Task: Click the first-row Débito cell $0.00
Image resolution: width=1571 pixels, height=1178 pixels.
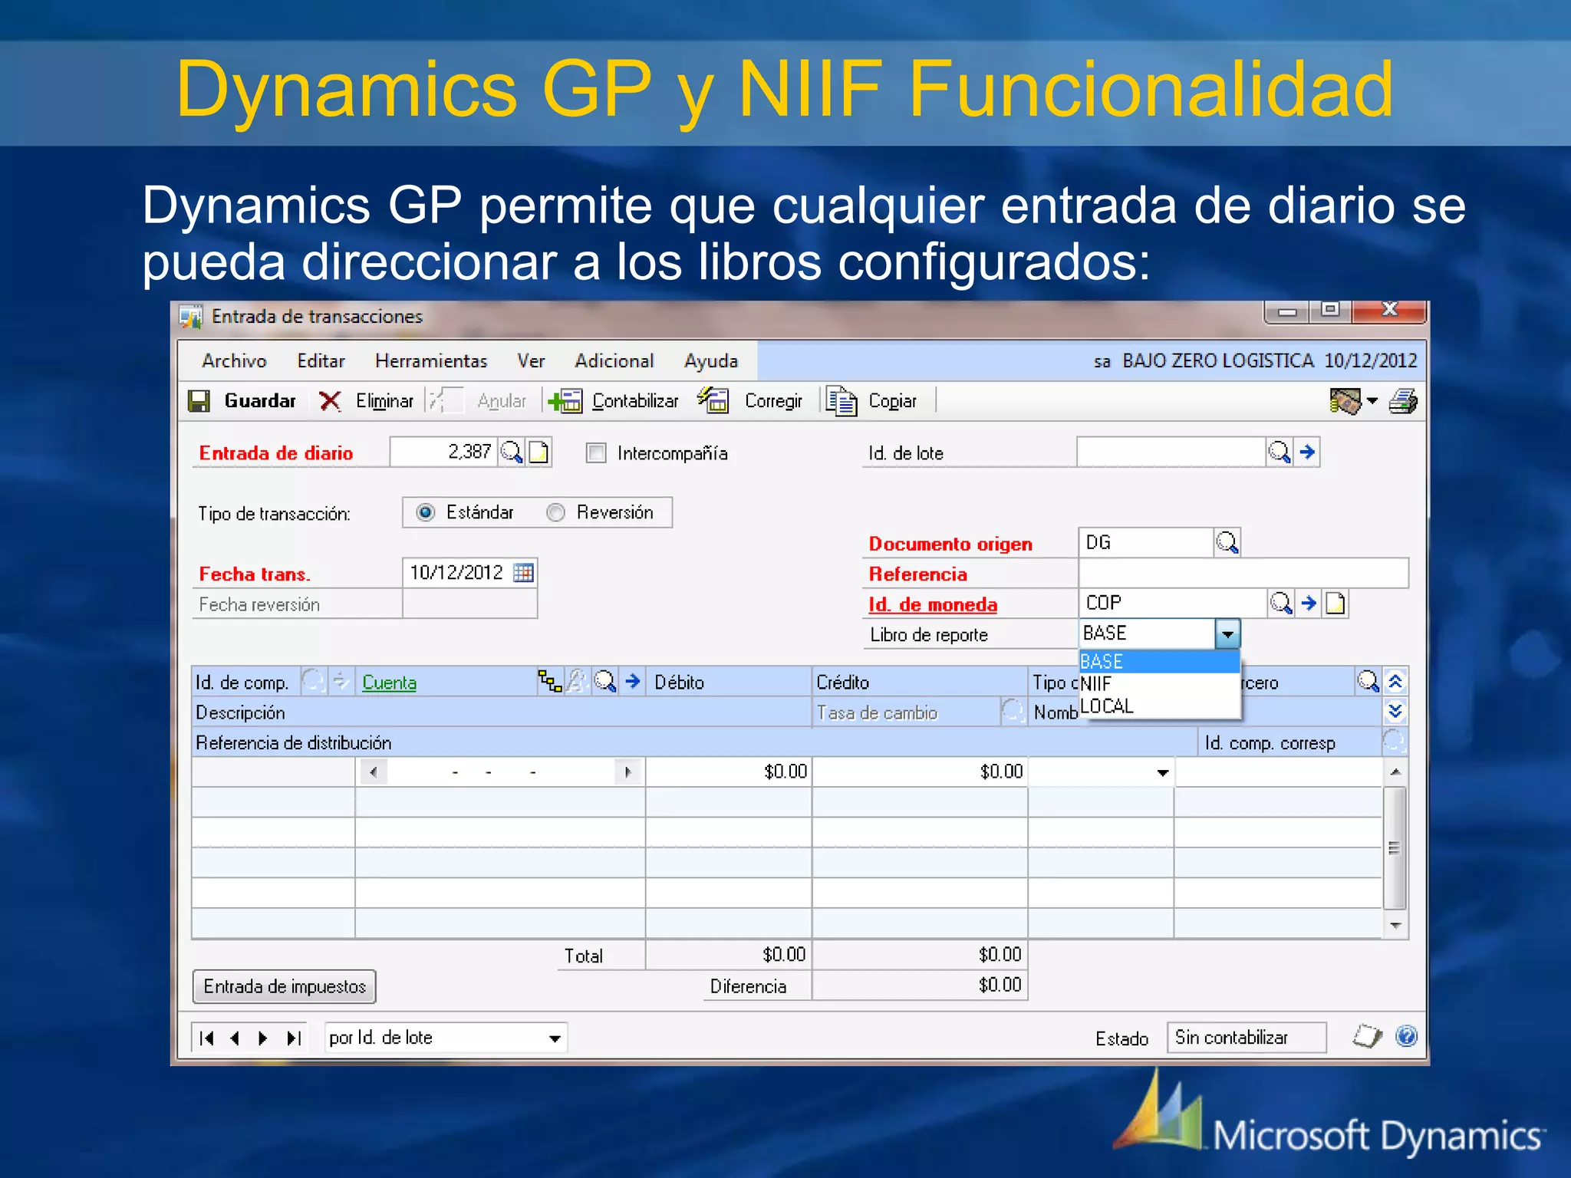Action: pos(729,772)
